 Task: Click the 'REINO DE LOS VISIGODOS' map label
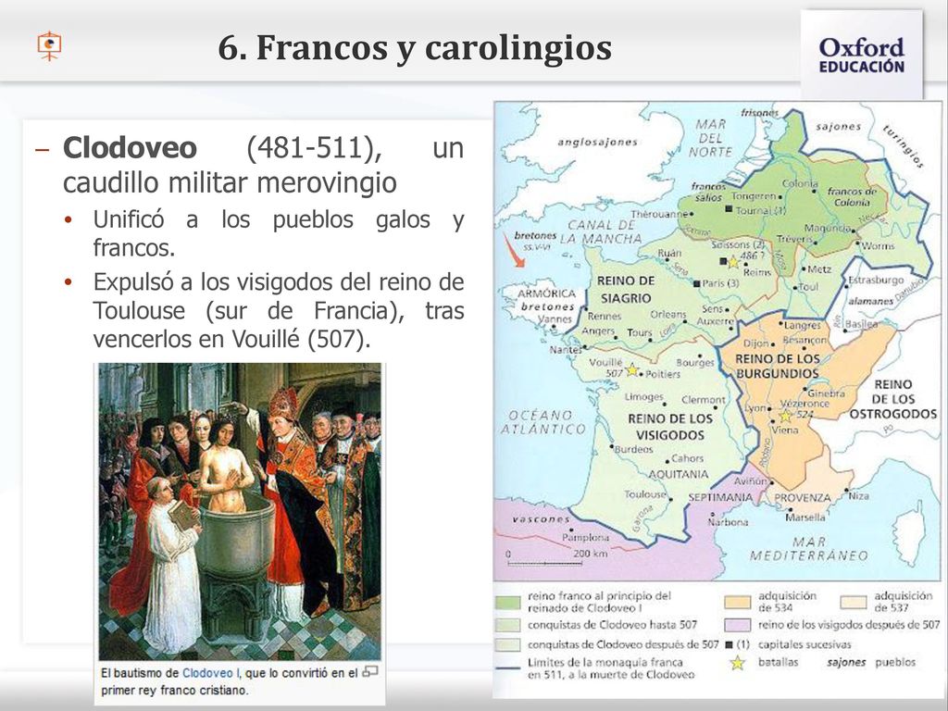tap(670, 426)
